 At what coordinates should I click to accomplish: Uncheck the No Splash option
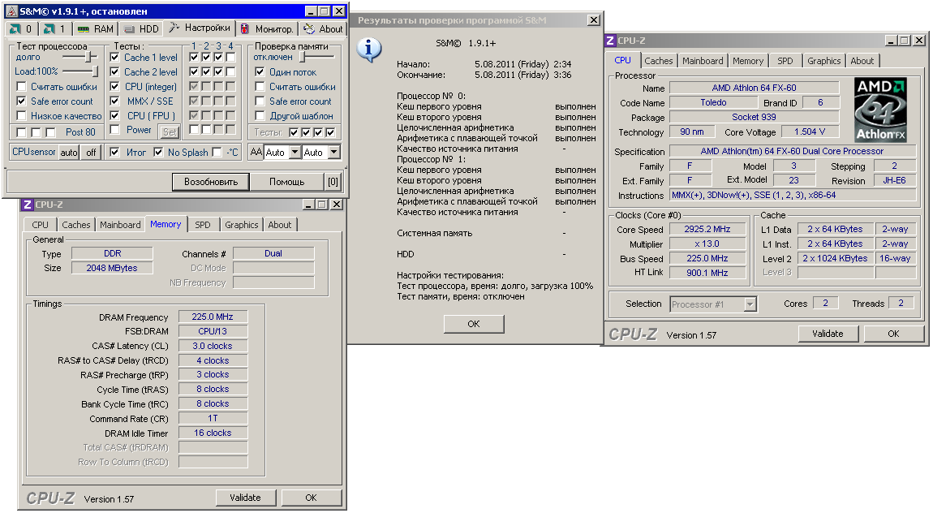(x=157, y=152)
